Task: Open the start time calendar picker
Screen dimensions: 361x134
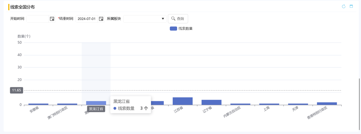Action: [x=52, y=19]
